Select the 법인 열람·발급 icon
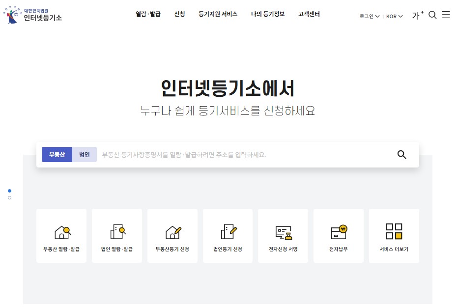The height and width of the screenshot is (307, 458). [116, 235]
